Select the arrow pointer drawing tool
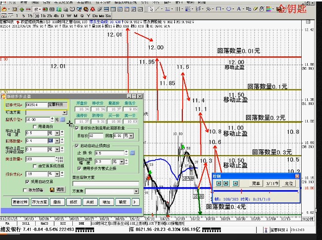322x240 pixels. coord(151,9)
